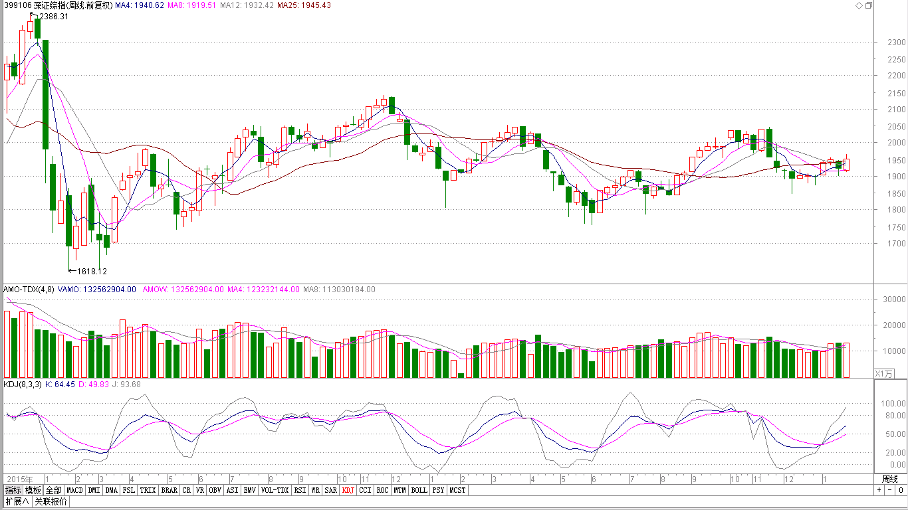Image resolution: width=908 pixels, height=510 pixels.
Task: Switch indicator to TRIX
Action: click(148, 490)
